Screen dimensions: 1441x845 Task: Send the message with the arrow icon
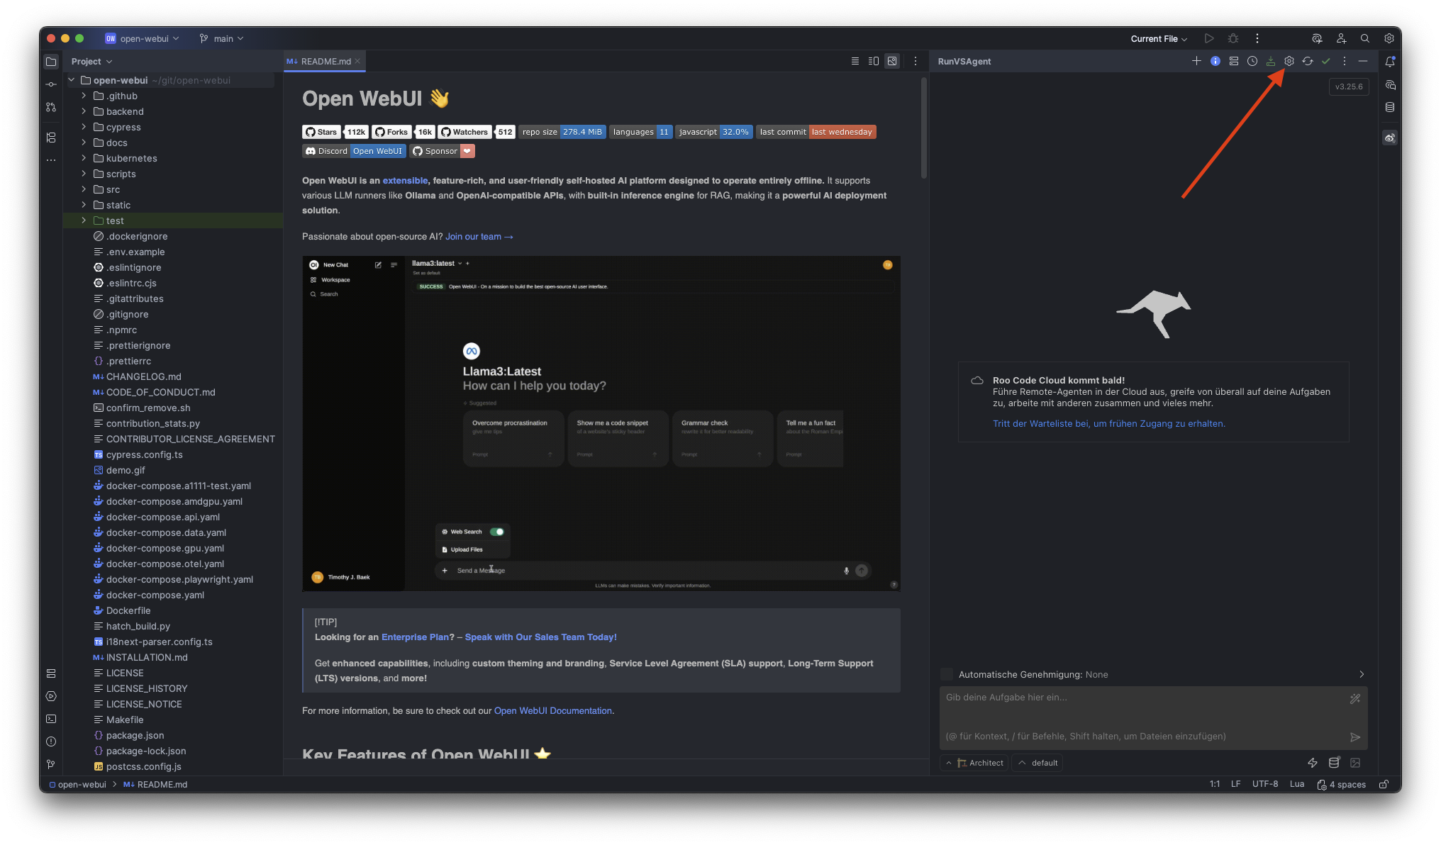[x=1355, y=737]
